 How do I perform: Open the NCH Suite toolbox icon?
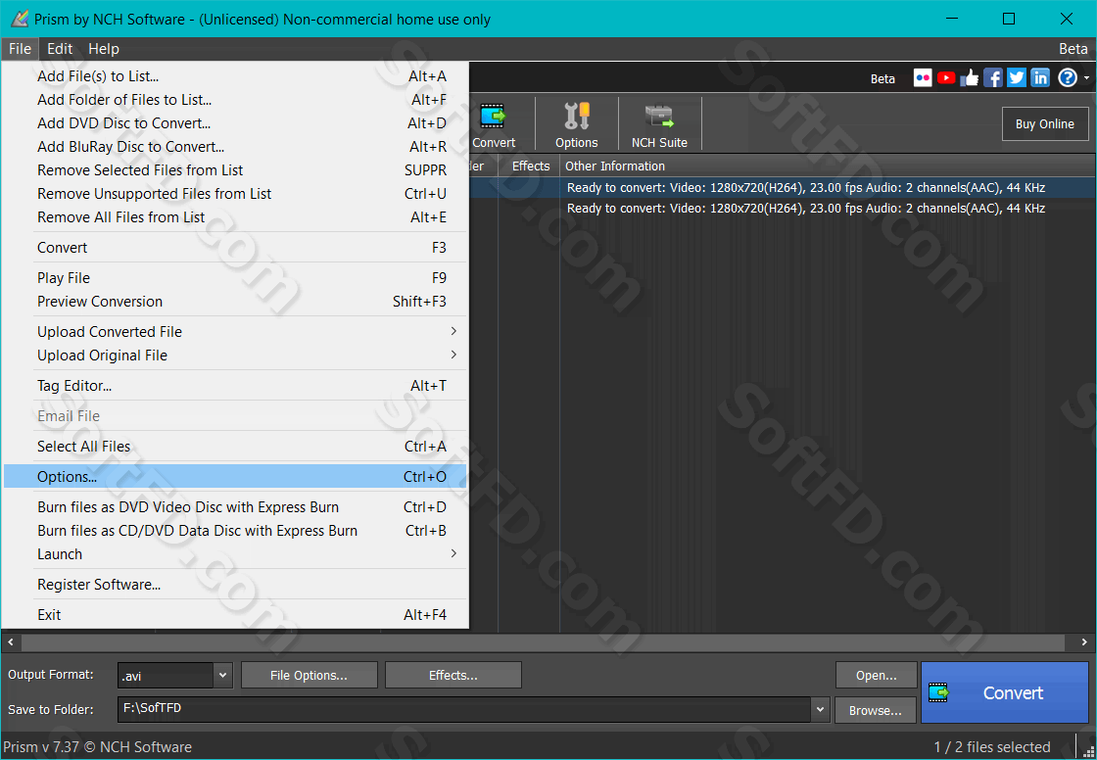click(659, 124)
